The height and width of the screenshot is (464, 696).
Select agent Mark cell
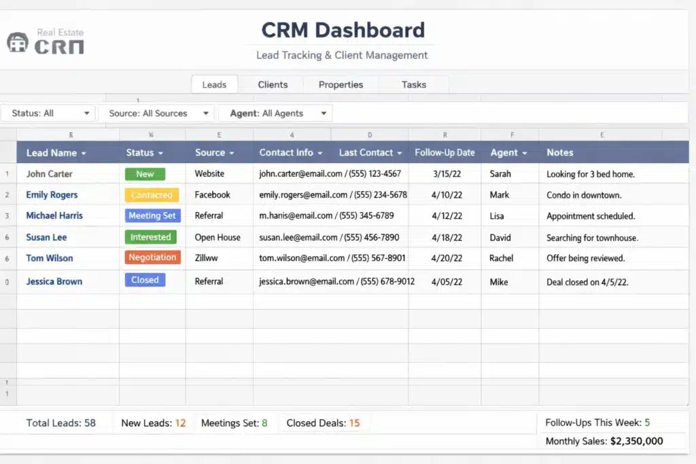500,195
